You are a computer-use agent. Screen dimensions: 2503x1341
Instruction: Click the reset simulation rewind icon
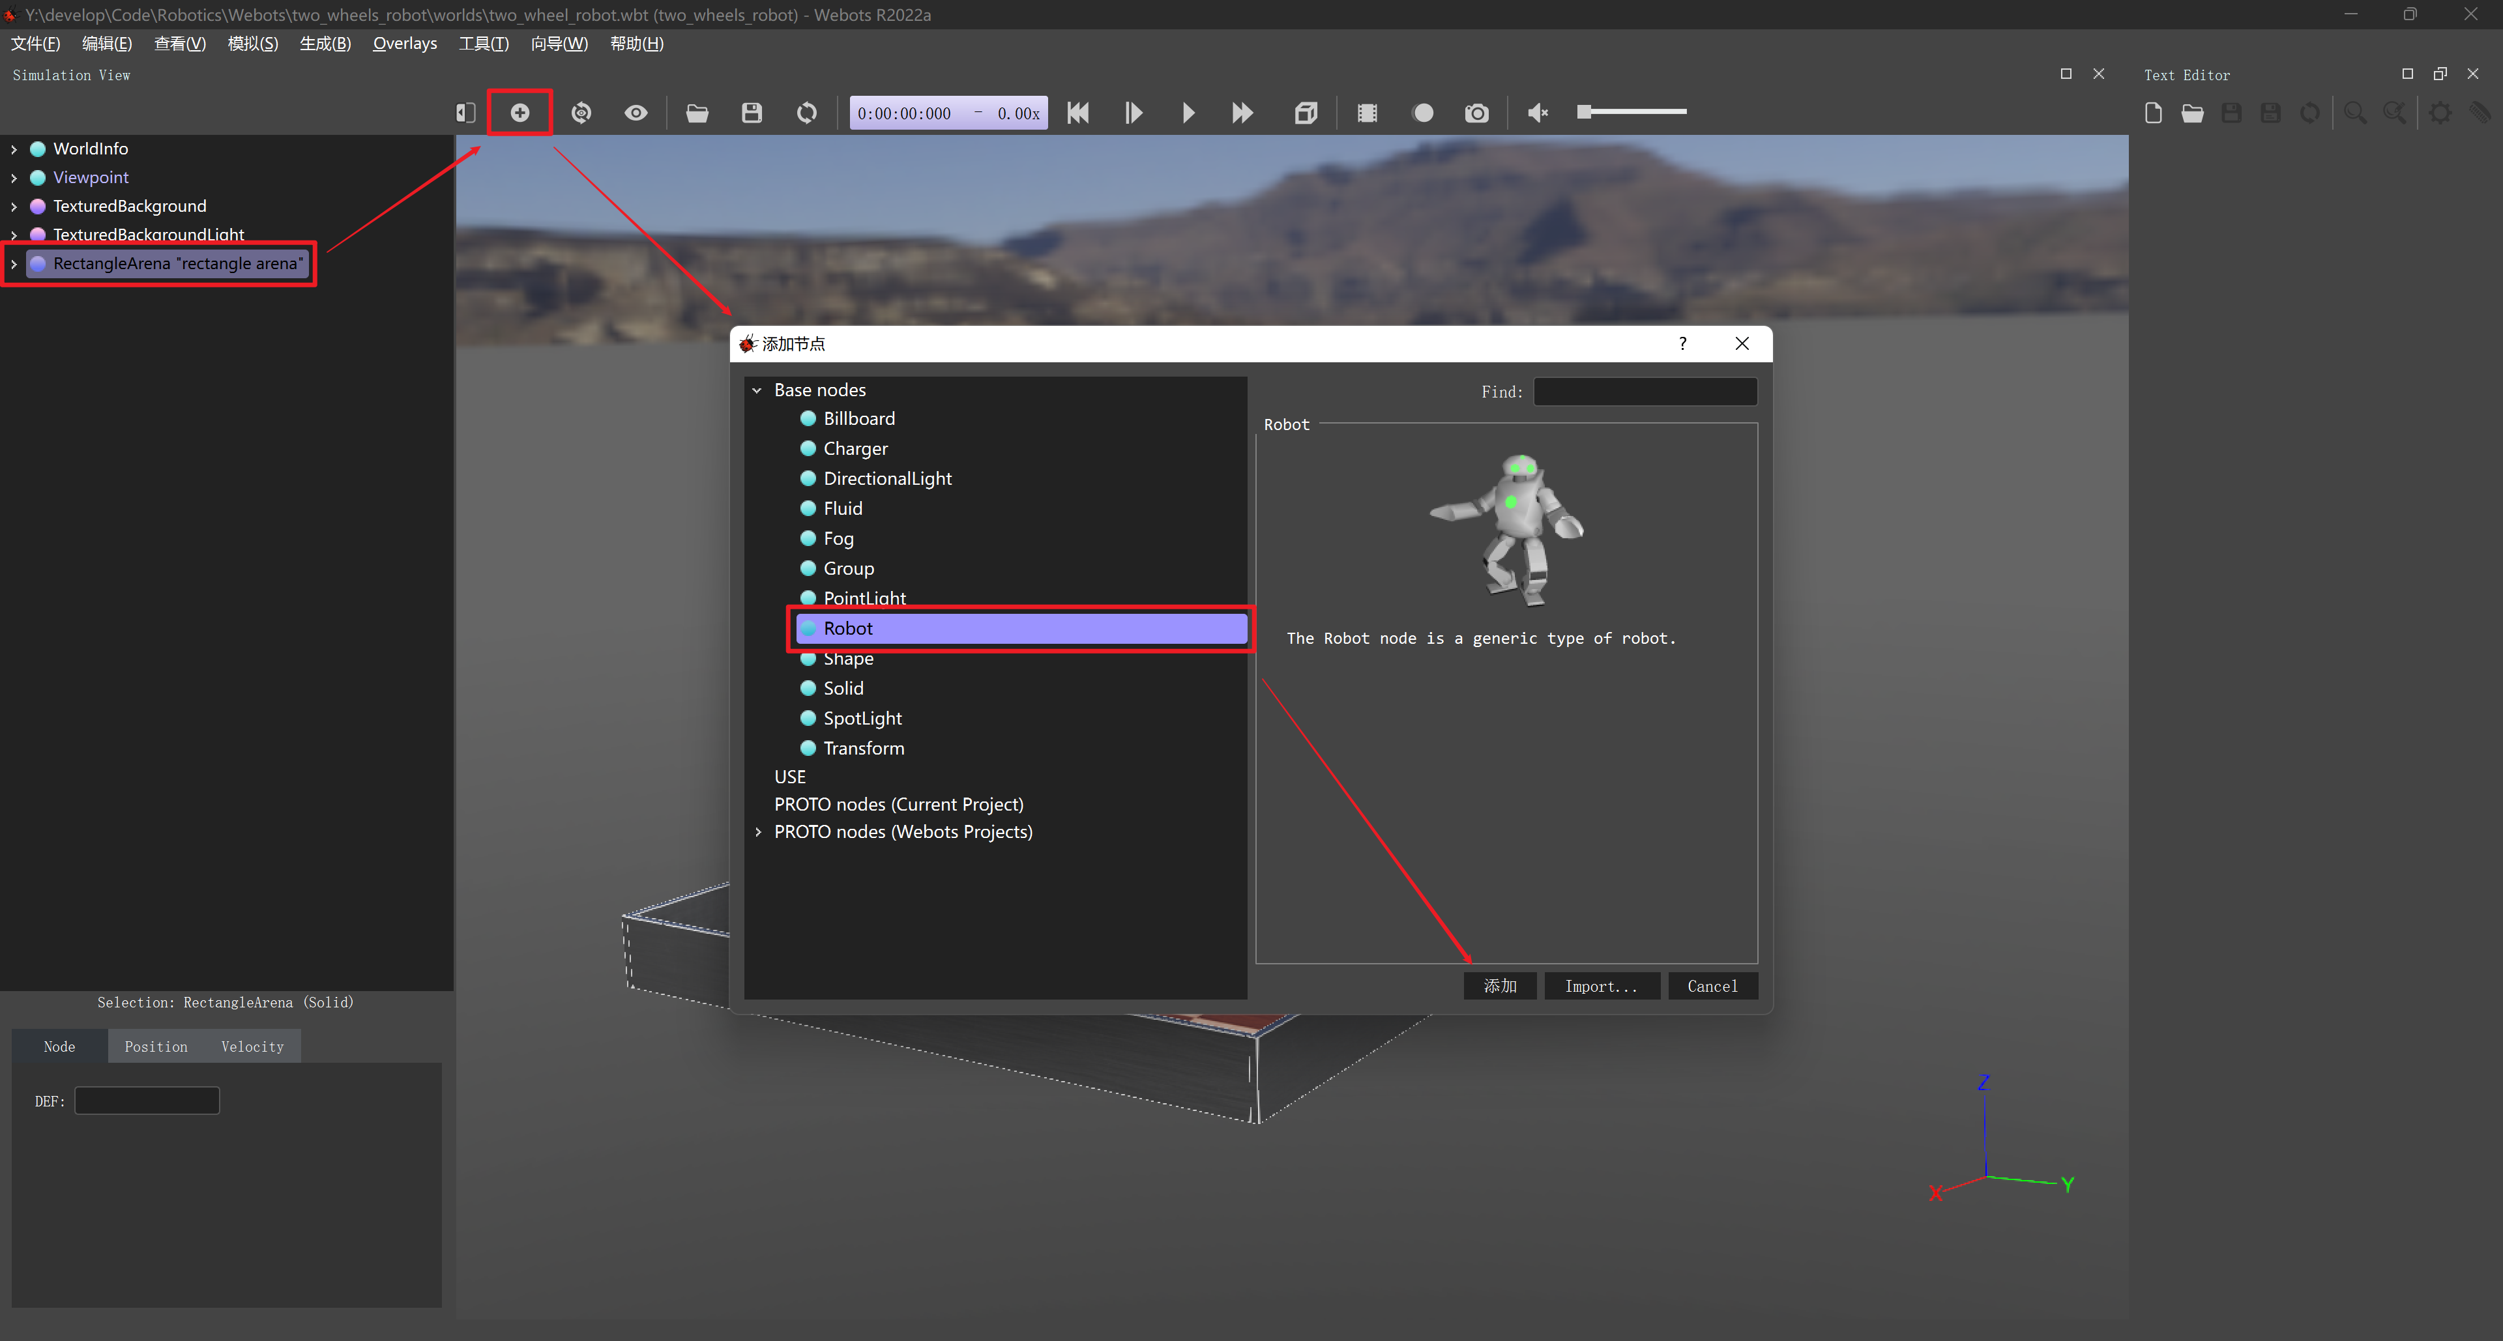click(1077, 113)
